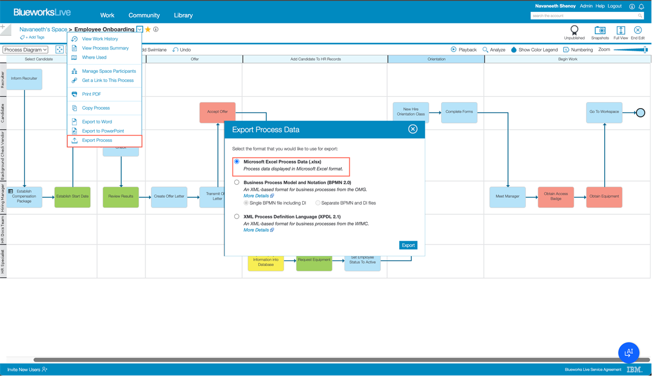Viewport: 652px width, 376px height.
Task: Choose Separate BPMN and DI files
Action: point(318,203)
